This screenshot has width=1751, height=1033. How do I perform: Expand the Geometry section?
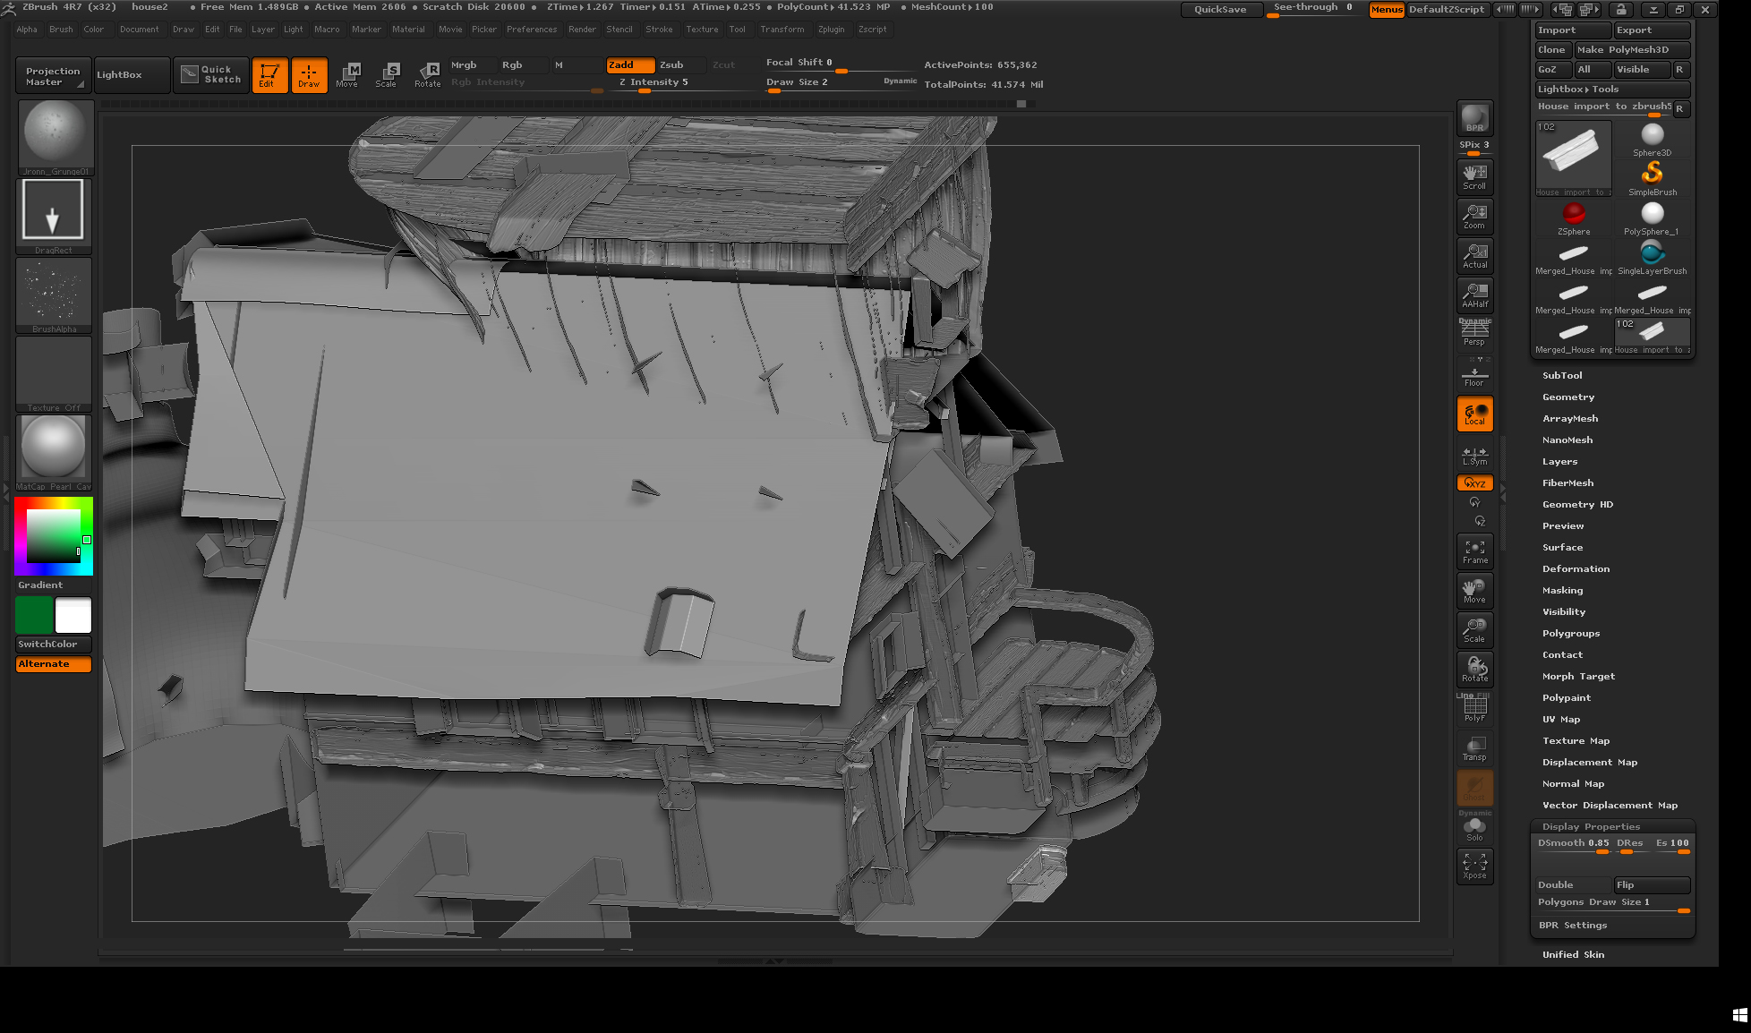(x=1568, y=397)
